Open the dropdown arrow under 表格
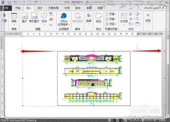The height and width of the screenshot is (122, 170). pyautogui.click(x=14, y=24)
